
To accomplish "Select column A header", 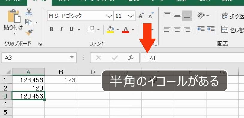I will click(x=28, y=72).
